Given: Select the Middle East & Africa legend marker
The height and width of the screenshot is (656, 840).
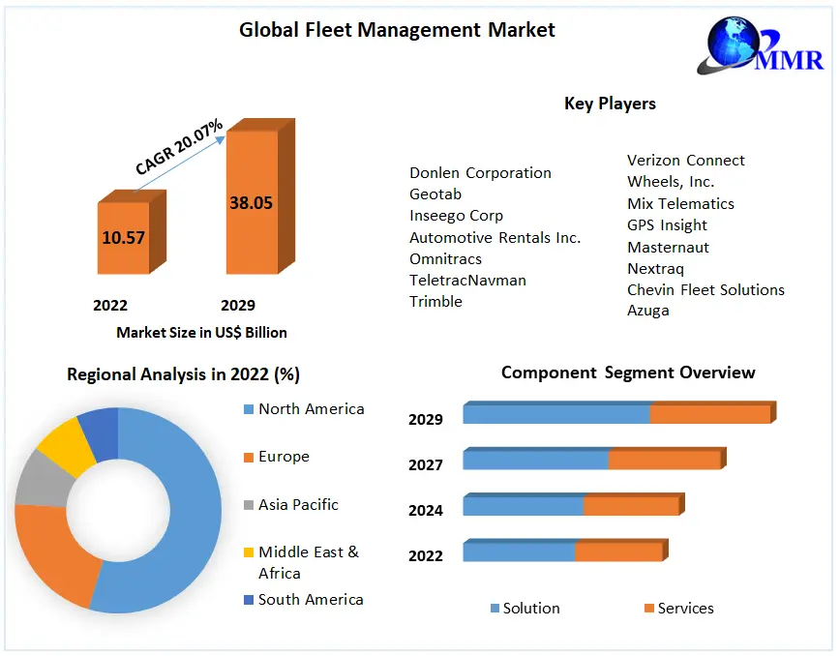Looking at the screenshot, I should click(x=248, y=552).
